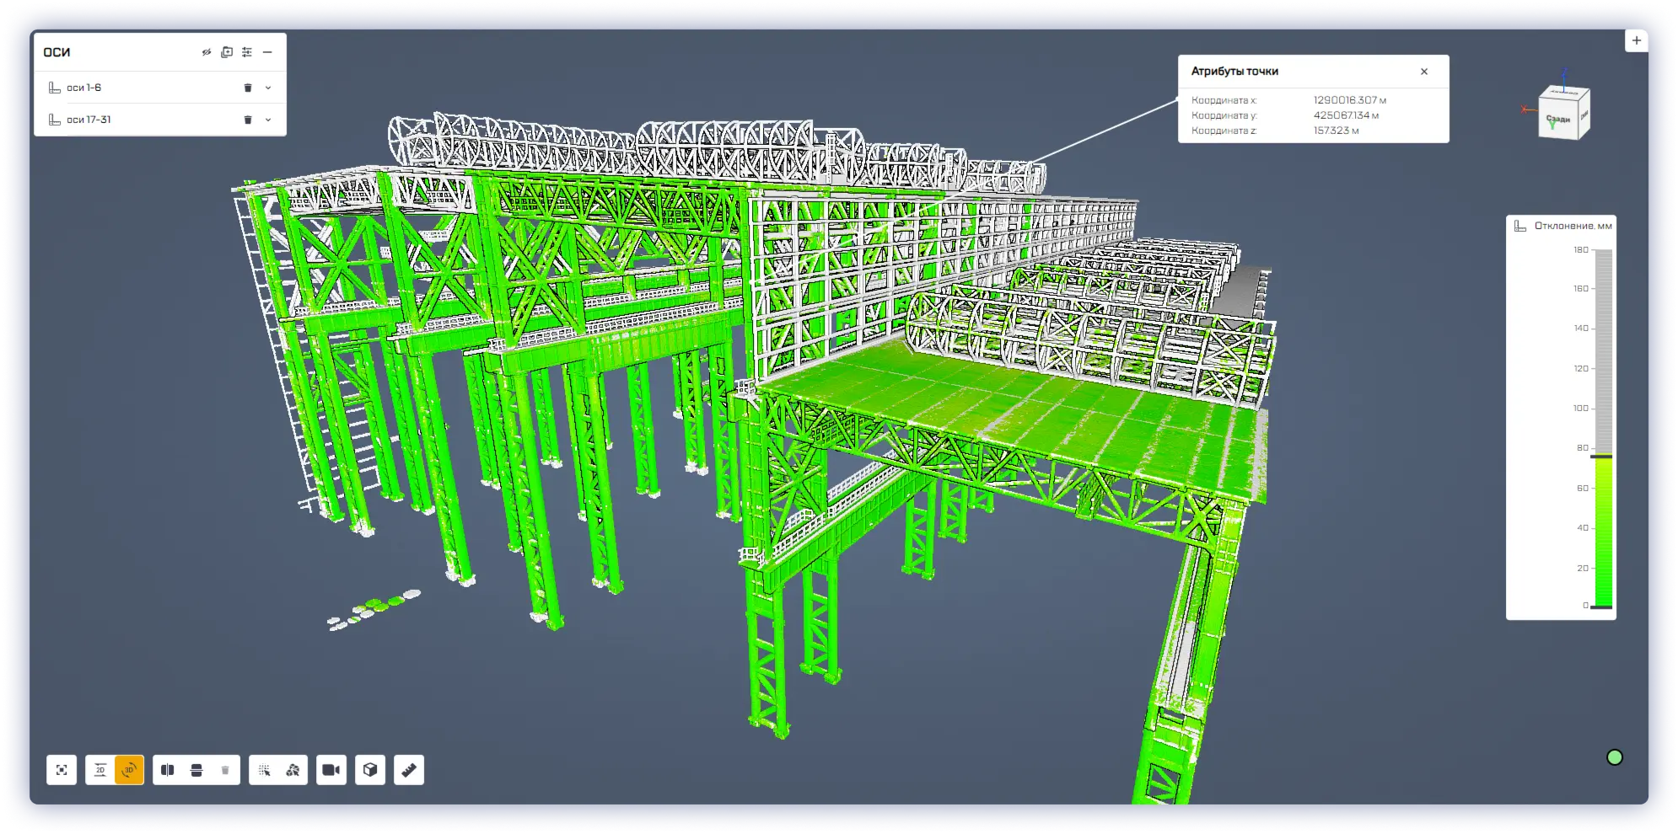Open axes panel filter settings

pos(247,52)
